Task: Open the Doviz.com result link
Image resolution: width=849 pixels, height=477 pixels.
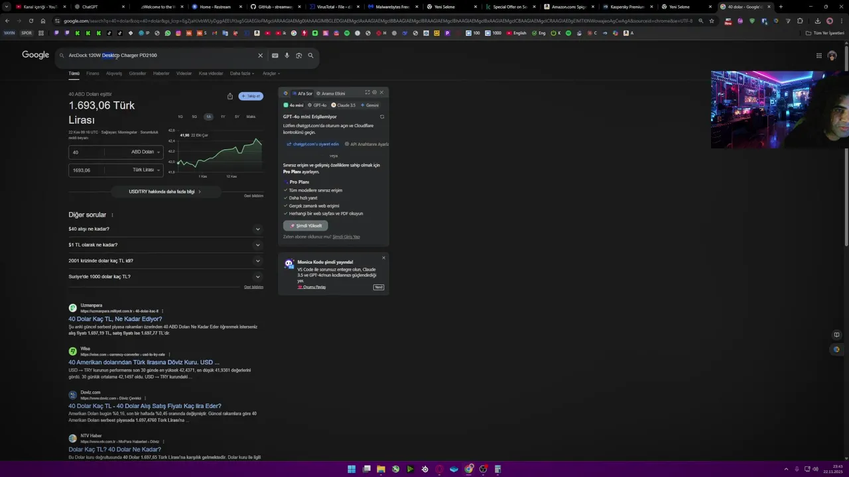Action: click(145, 406)
